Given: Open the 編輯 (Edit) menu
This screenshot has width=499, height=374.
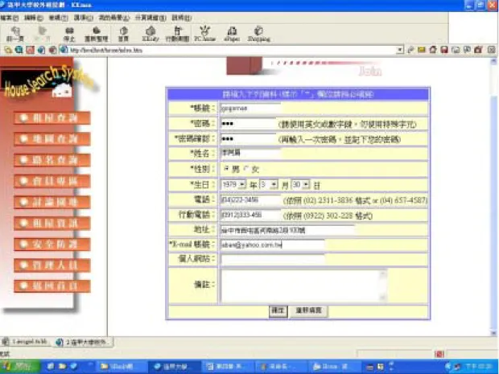Looking at the screenshot, I should click(x=34, y=18).
